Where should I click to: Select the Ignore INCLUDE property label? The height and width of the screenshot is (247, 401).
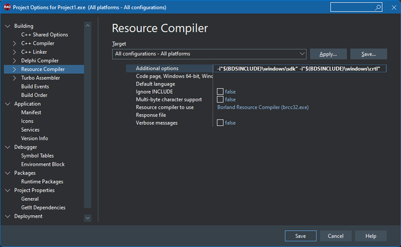point(154,92)
